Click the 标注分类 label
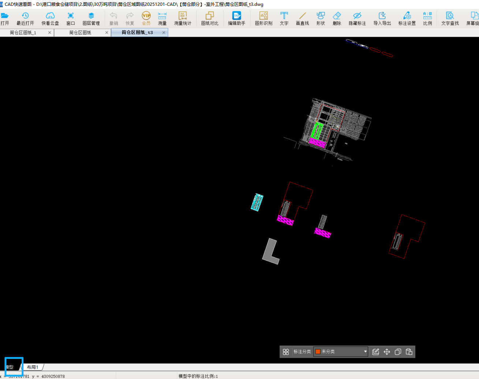479x379 pixels. click(302, 352)
